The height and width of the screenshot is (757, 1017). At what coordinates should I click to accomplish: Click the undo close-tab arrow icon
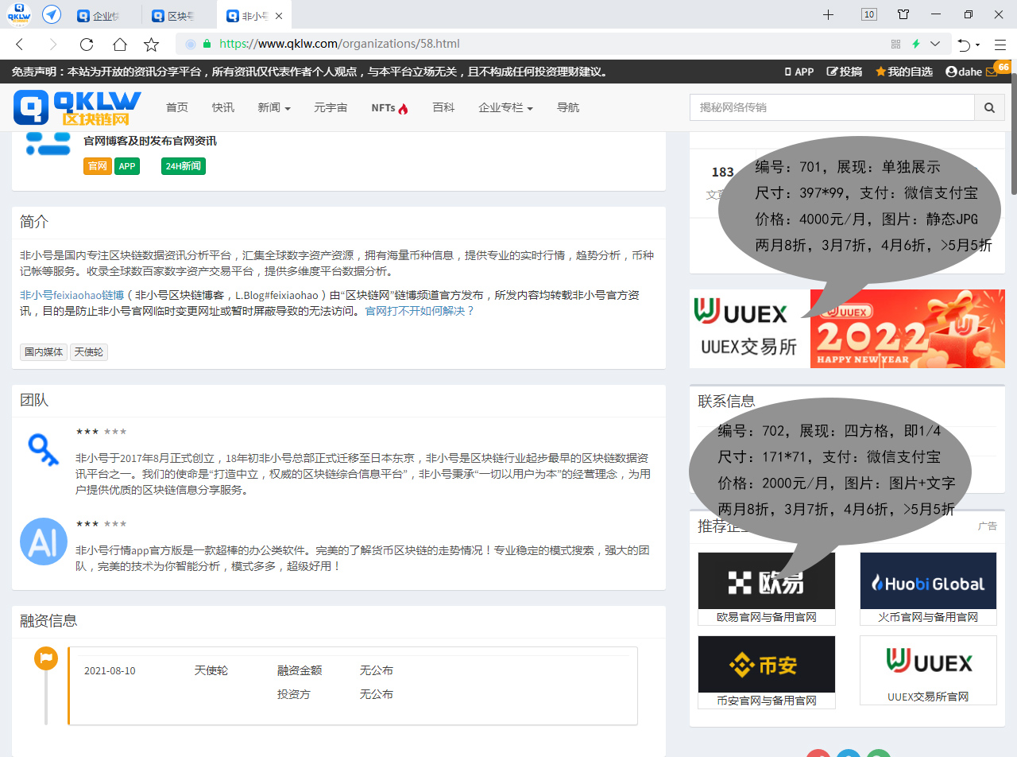pos(964,45)
